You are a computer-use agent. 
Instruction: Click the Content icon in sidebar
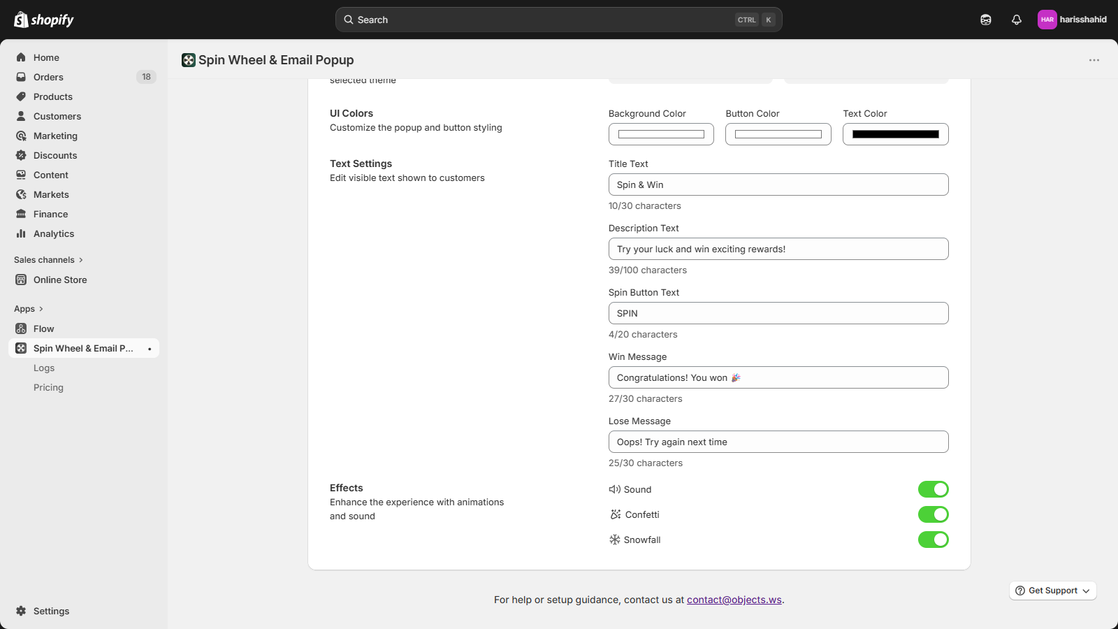[x=21, y=175]
